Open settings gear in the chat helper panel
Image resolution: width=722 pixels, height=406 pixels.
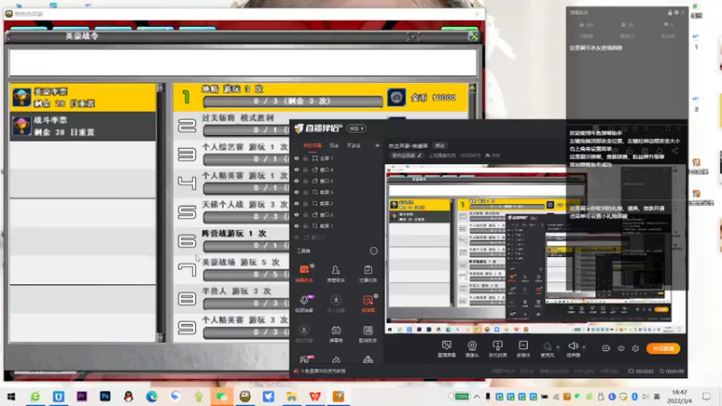676,13
